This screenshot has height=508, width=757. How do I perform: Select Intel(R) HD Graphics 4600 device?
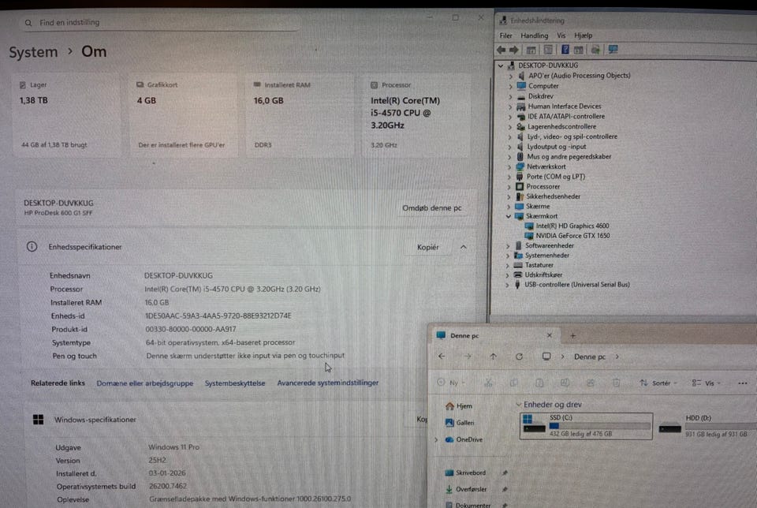[x=572, y=226]
